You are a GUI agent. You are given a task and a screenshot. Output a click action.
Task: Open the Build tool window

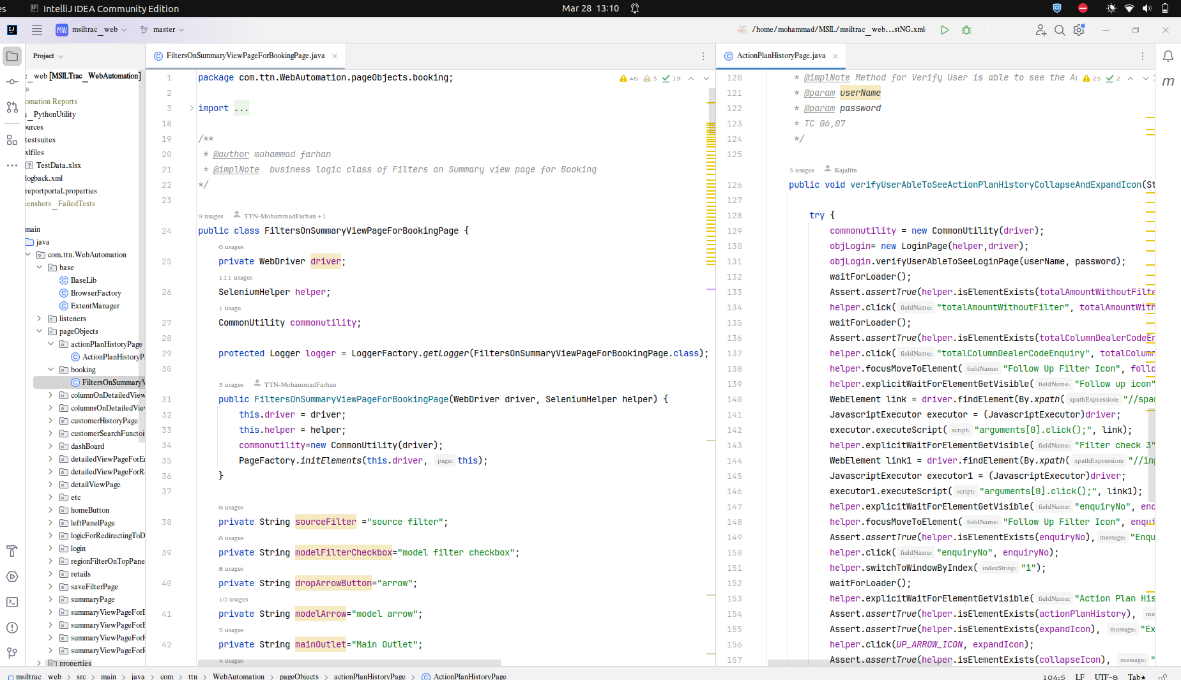point(12,551)
